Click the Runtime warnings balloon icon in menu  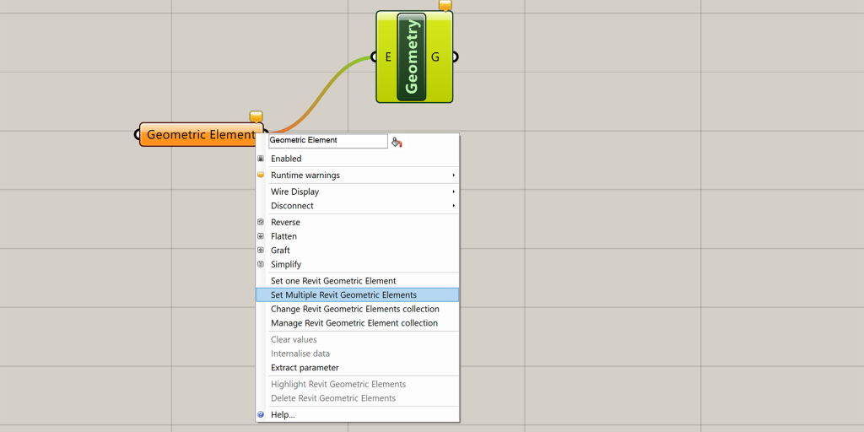[x=261, y=175]
